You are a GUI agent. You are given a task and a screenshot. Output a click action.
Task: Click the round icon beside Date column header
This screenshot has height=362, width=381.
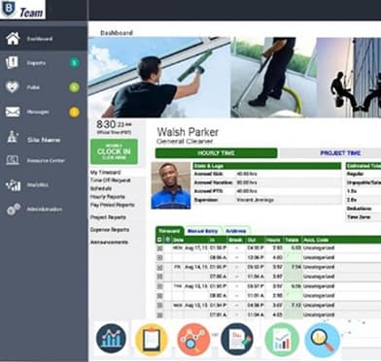tap(167, 240)
